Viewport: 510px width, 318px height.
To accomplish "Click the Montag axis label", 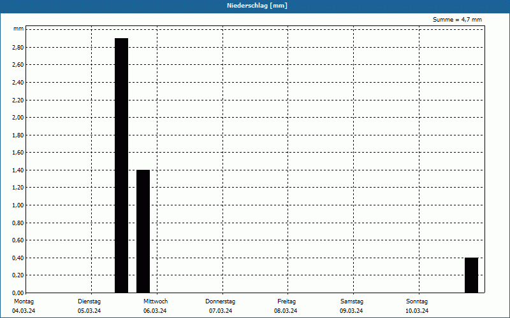I will coord(24,301).
